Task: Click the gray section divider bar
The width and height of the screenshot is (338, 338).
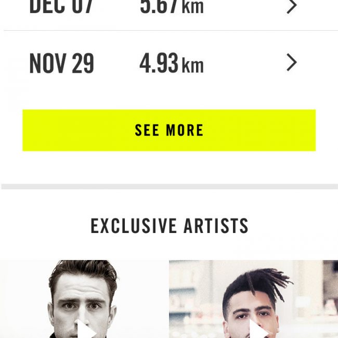Action: (170, 186)
